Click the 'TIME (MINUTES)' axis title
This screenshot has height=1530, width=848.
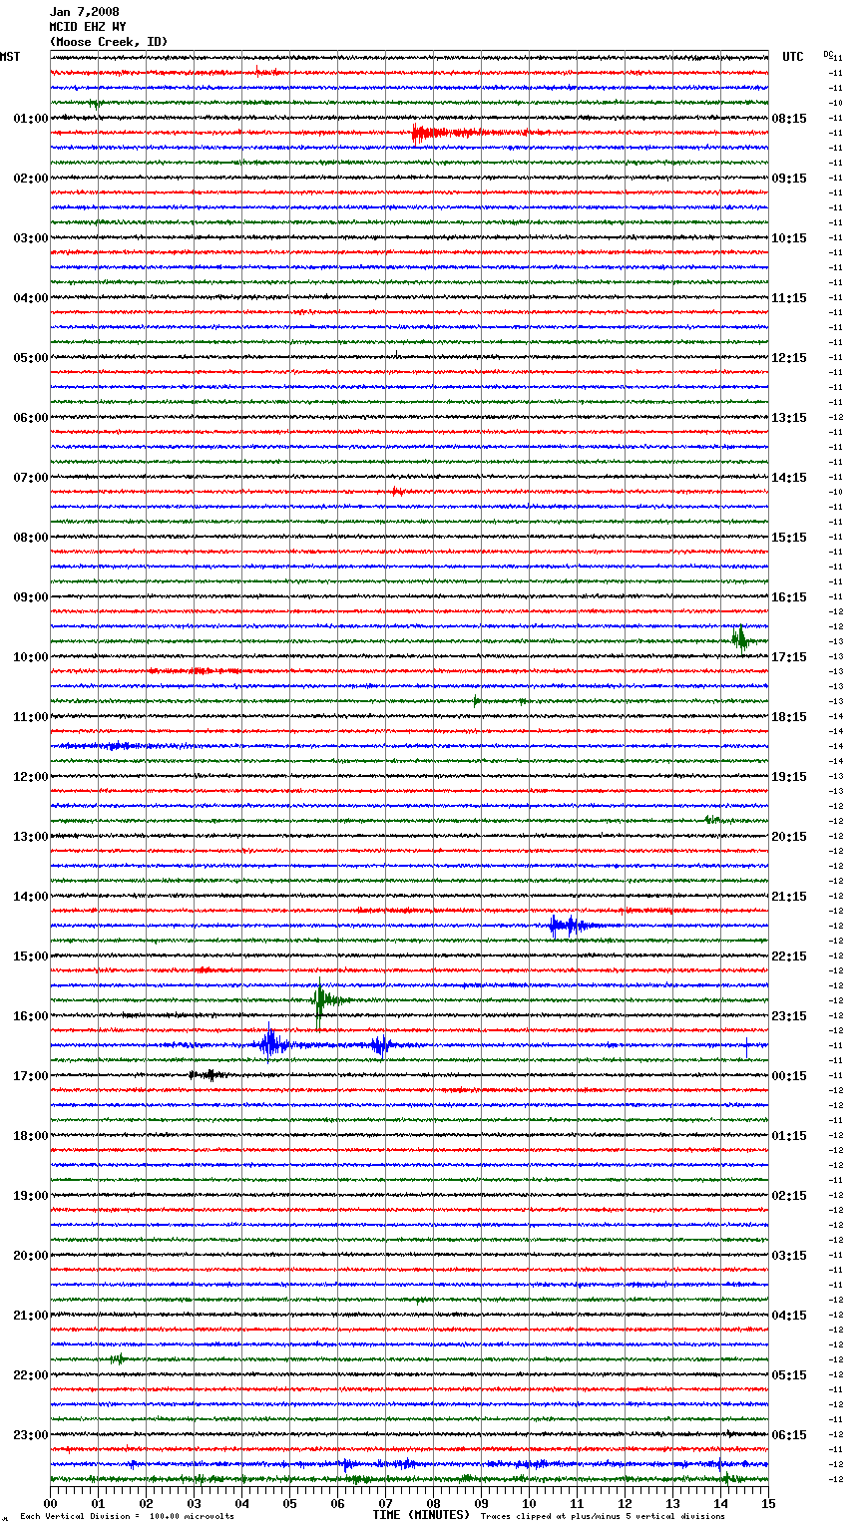point(421,1515)
